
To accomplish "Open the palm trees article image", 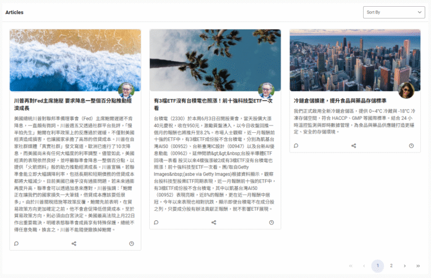I will (x=215, y=61).
